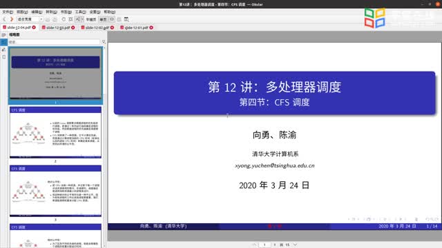442x248 pixels.
Task: Open the 视图 (View) menu
Action: (22, 12)
